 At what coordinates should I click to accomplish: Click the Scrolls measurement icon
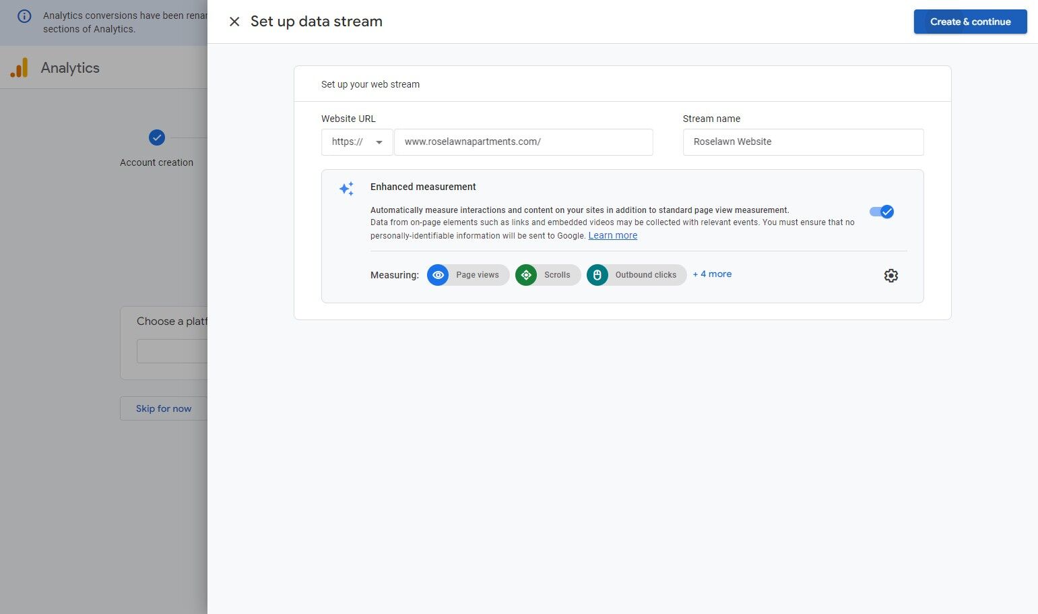point(526,275)
